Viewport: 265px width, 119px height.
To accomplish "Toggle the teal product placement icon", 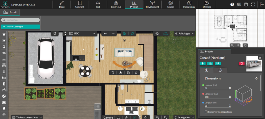I will click(125, 33).
